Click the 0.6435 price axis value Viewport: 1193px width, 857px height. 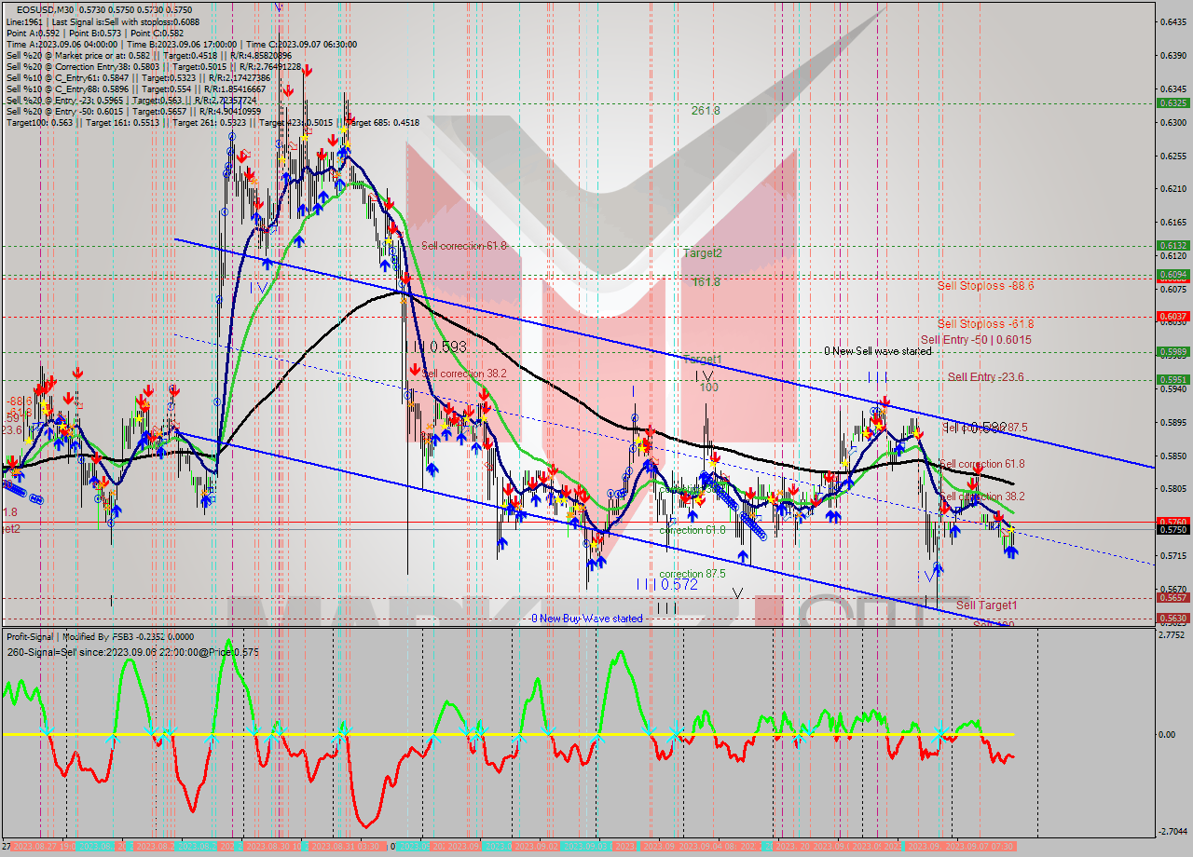tap(1172, 21)
